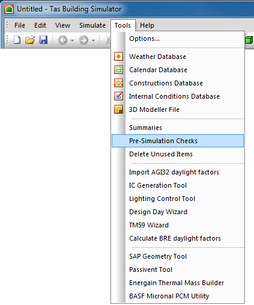Click the green cube toolbar icon
254x305 pixels.
pos(249,40)
